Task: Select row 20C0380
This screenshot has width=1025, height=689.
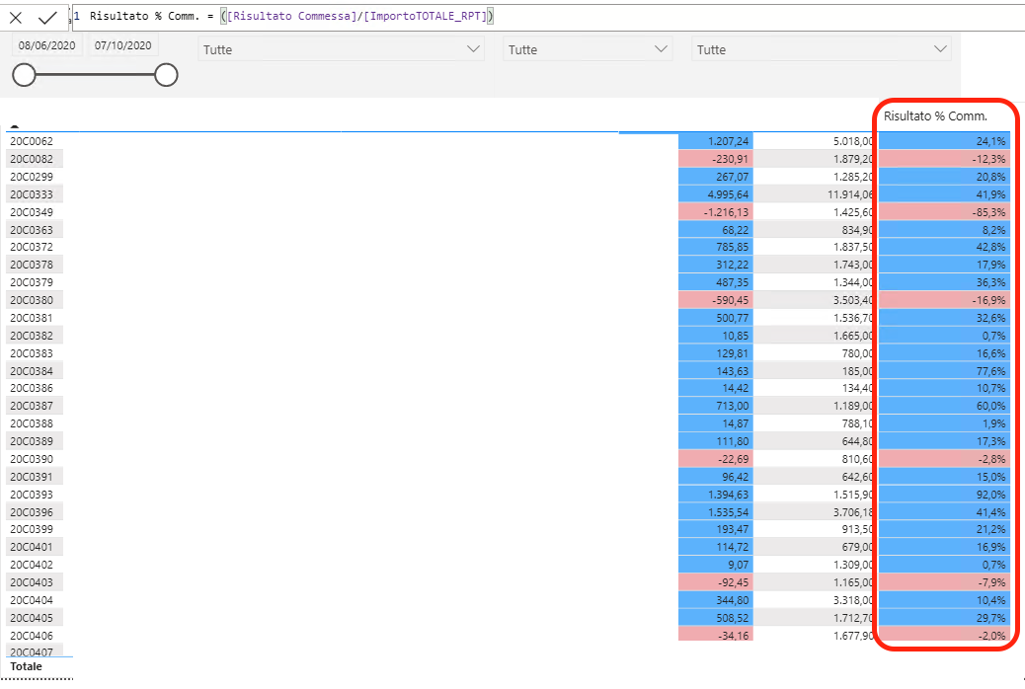Action: (32, 300)
